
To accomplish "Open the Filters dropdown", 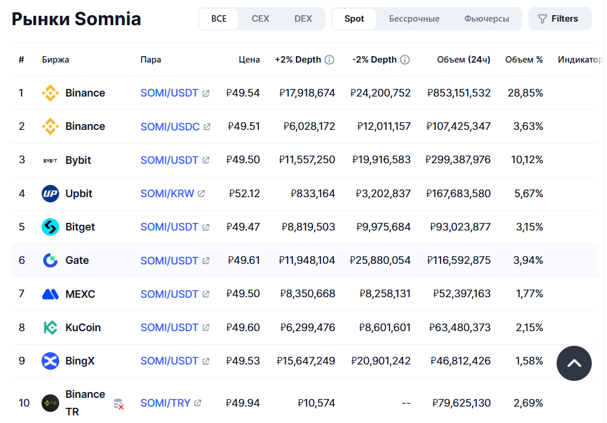I will tap(558, 19).
